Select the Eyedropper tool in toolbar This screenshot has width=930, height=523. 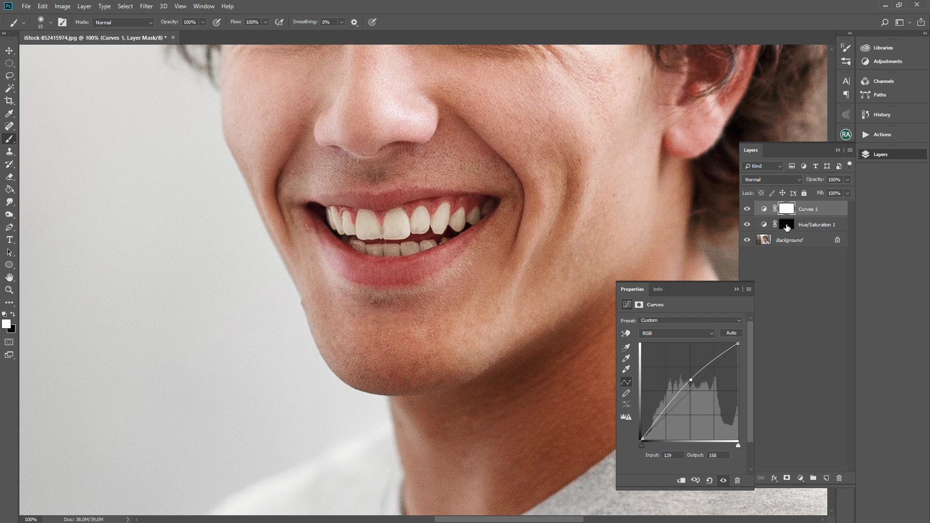pos(9,114)
